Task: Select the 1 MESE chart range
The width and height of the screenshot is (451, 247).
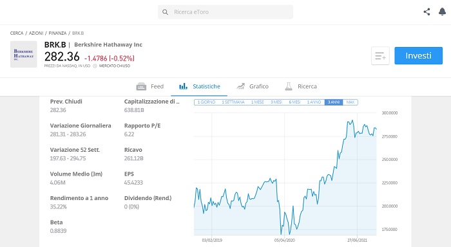Action: coord(258,102)
